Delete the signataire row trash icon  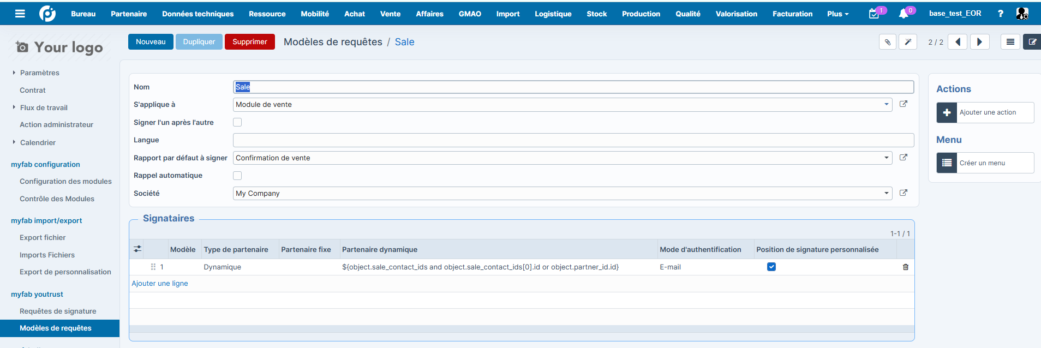click(x=906, y=267)
